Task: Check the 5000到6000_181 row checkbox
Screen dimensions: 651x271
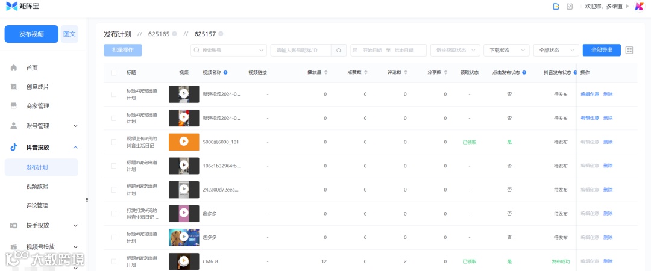Action: (114, 142)
